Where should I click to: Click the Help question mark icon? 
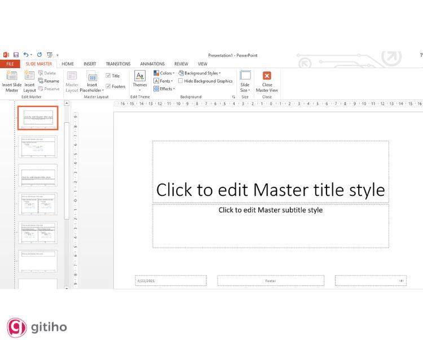(421, 55)
